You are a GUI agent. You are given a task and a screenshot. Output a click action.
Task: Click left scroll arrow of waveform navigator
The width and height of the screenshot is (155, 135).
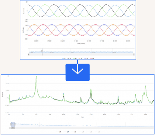28,54
